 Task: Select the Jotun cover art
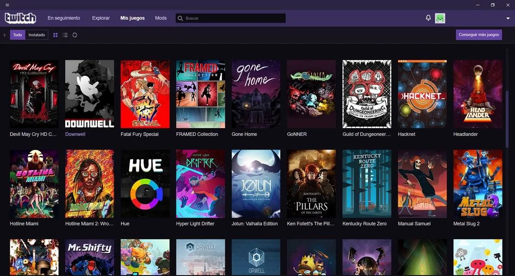(256, 184)
